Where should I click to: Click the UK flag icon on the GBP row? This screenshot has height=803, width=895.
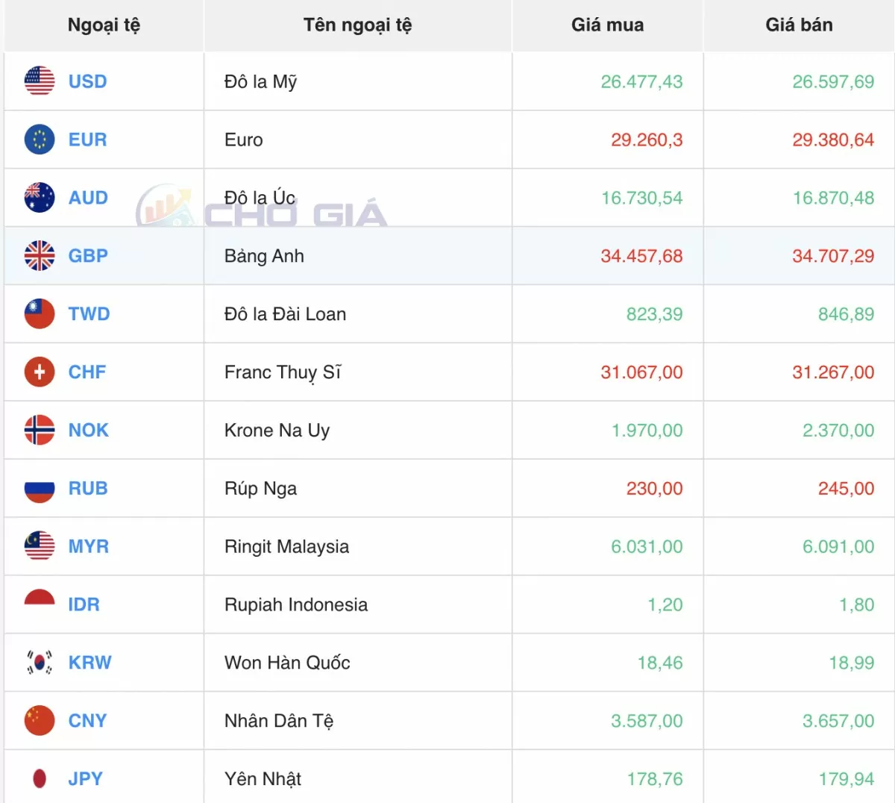coord(39,255)
